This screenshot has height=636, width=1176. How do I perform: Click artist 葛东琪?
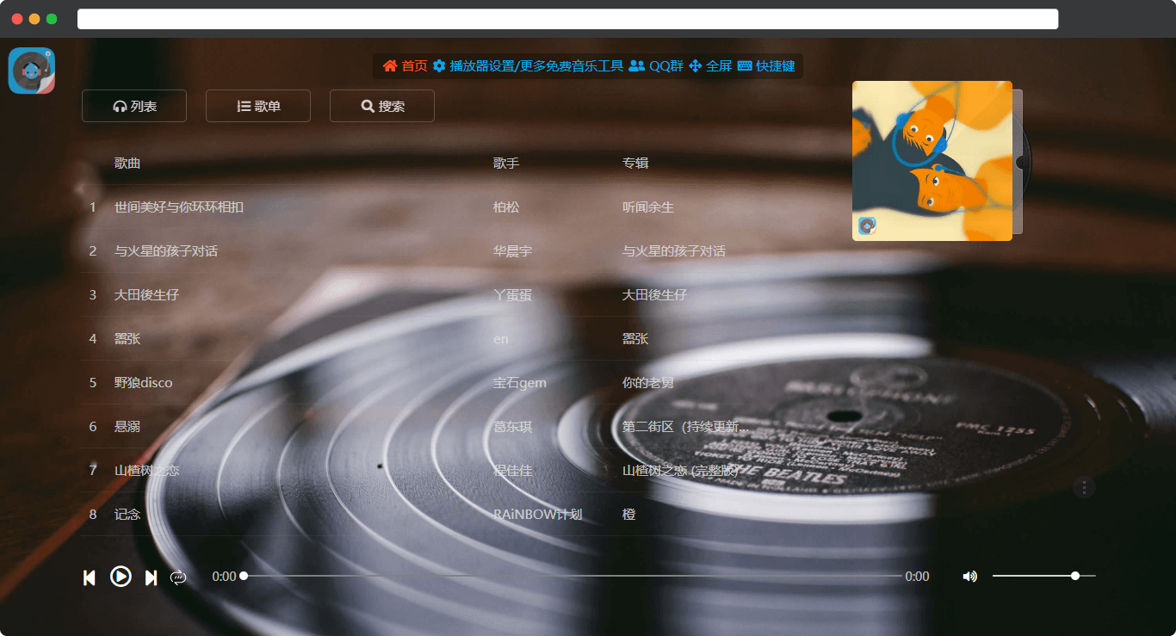[512, 427]
